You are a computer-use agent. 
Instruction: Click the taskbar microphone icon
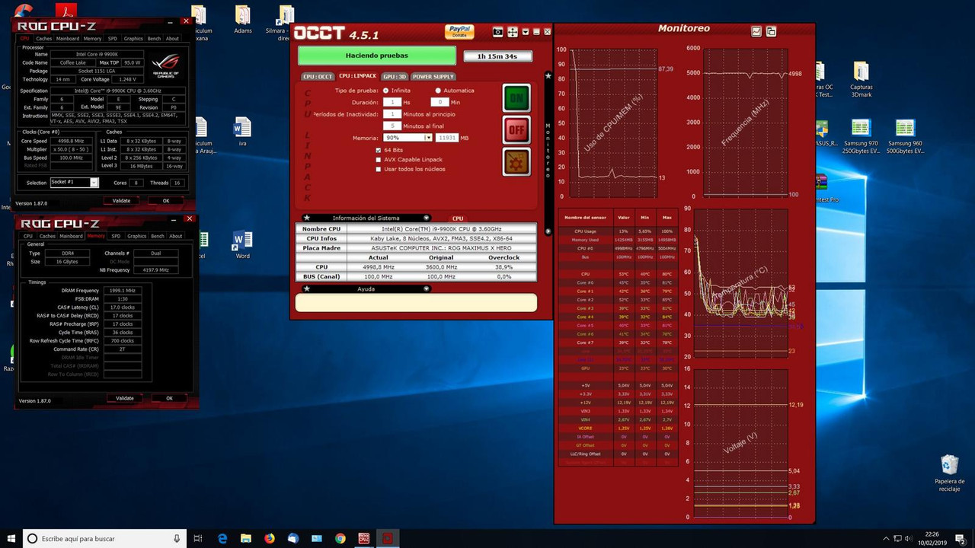(177, 538)
